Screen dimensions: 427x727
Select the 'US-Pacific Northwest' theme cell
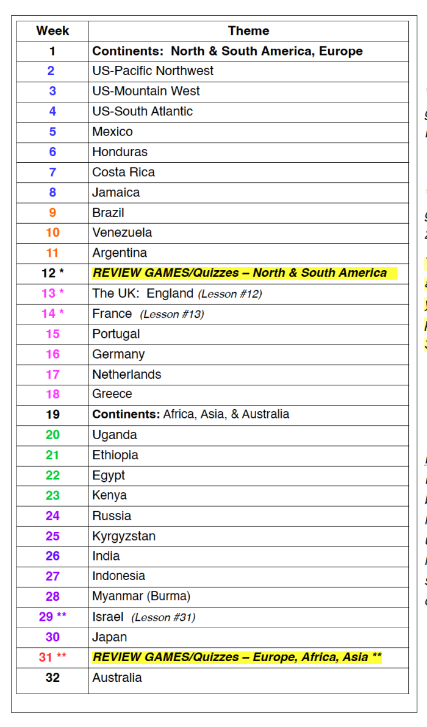[152, 71]
